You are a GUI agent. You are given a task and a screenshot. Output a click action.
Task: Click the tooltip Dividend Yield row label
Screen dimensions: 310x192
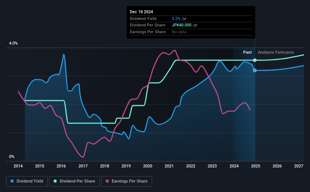[x=143, y=19]
